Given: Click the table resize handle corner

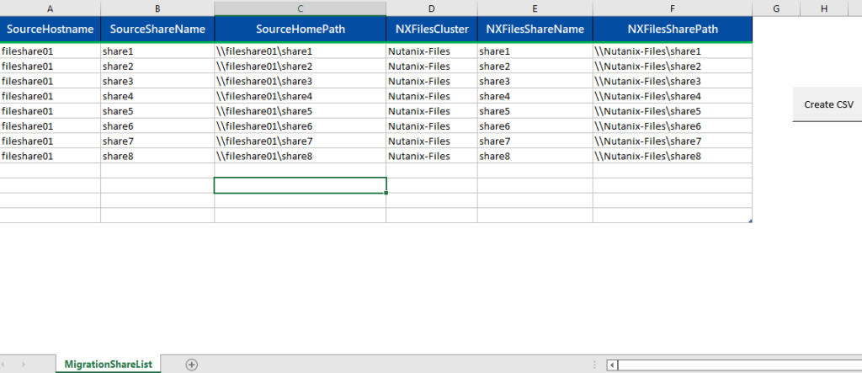Looking at the screenshot, I should (750, 221).
